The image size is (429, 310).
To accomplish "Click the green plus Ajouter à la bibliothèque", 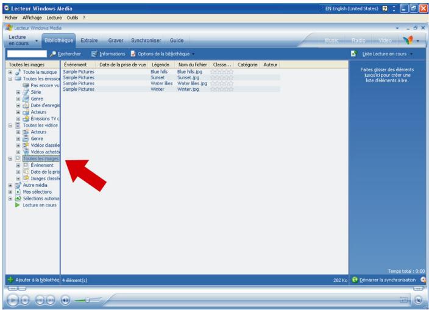I will [10, 280].
